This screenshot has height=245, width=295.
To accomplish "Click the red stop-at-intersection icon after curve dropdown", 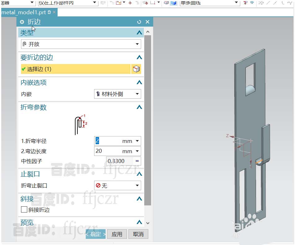I will [x=245, y=3].
